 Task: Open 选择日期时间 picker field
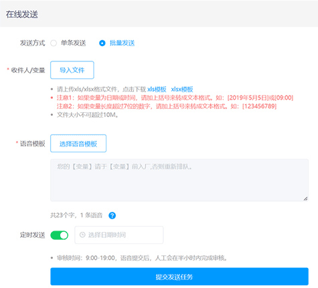coord(119,235)
